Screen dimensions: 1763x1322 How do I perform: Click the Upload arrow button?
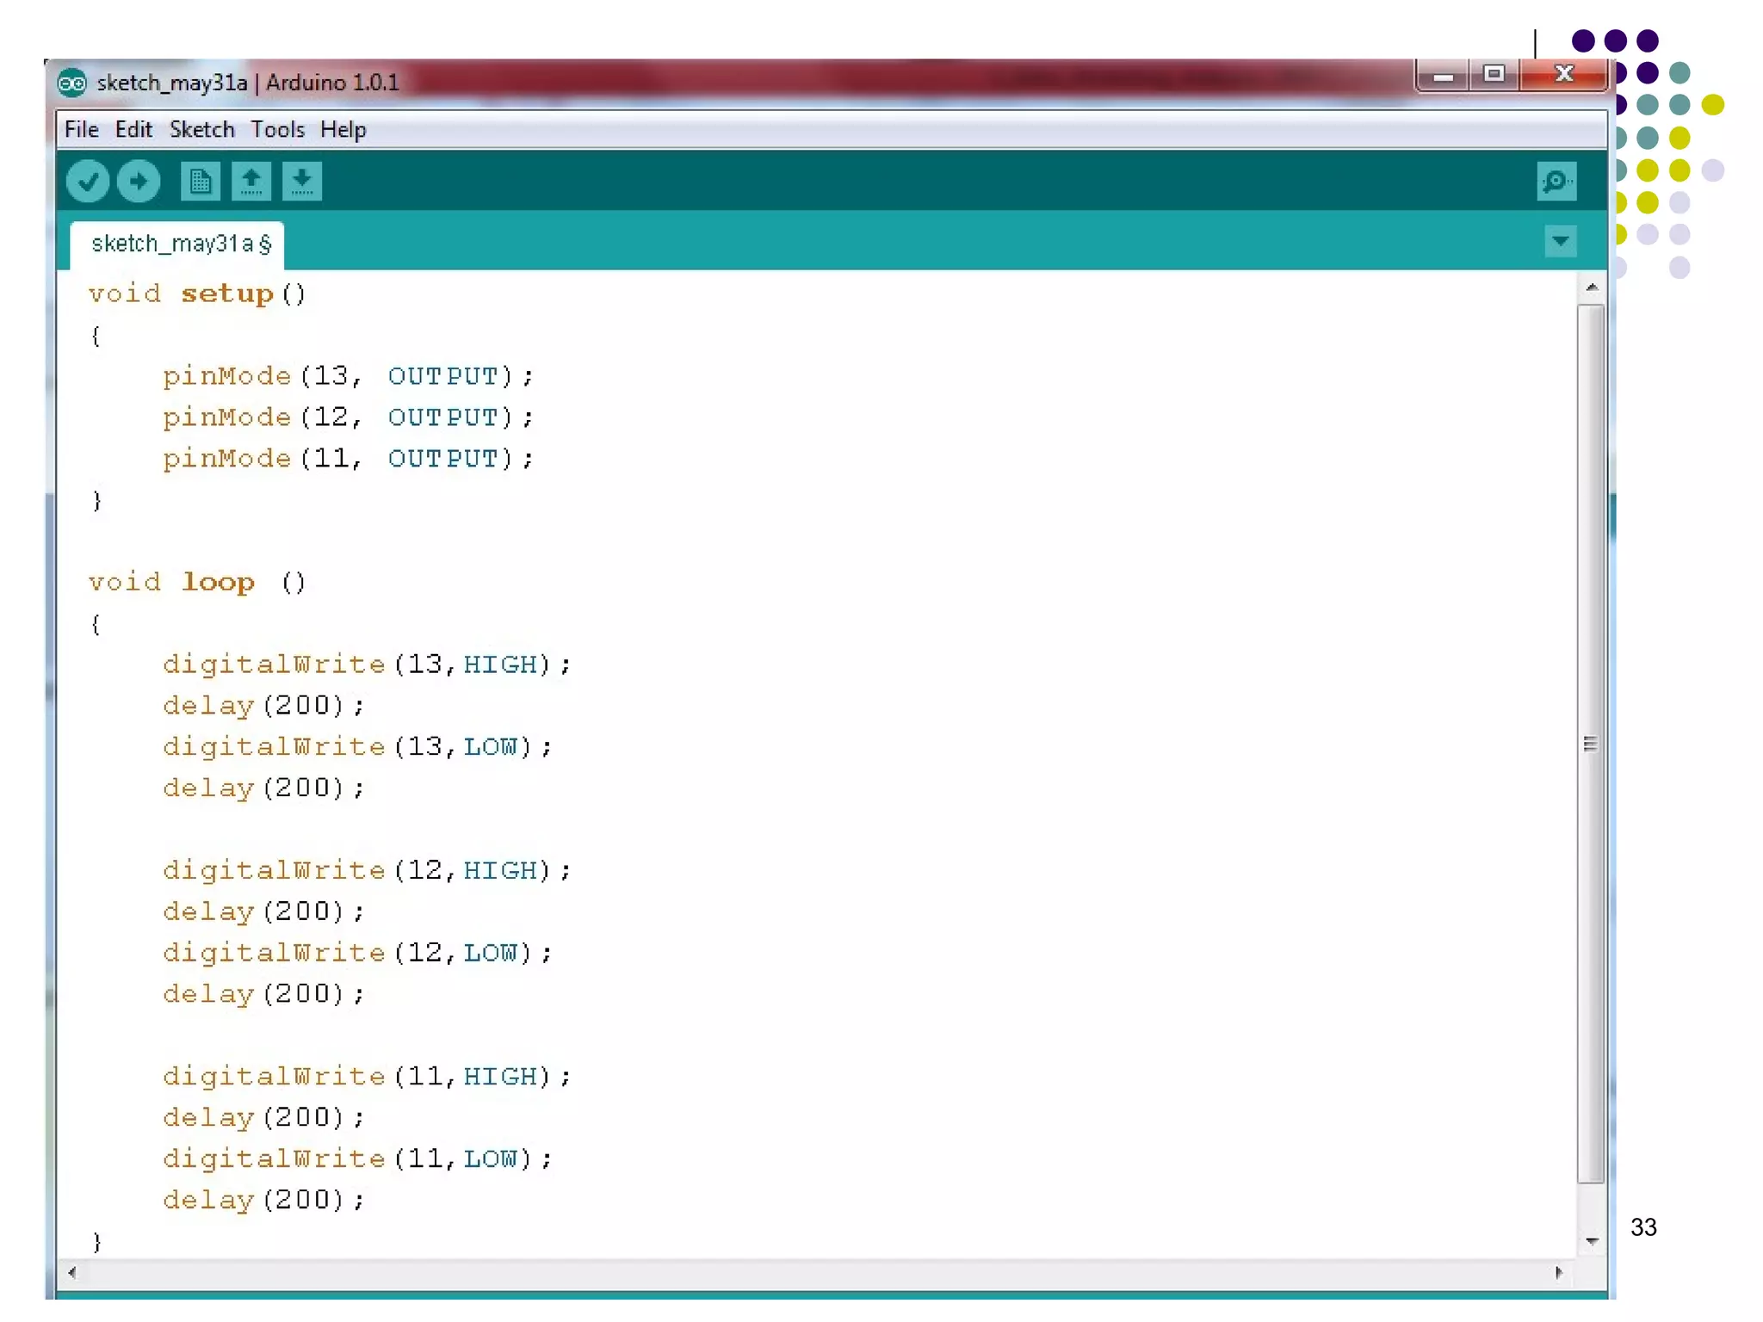(139, 182)
